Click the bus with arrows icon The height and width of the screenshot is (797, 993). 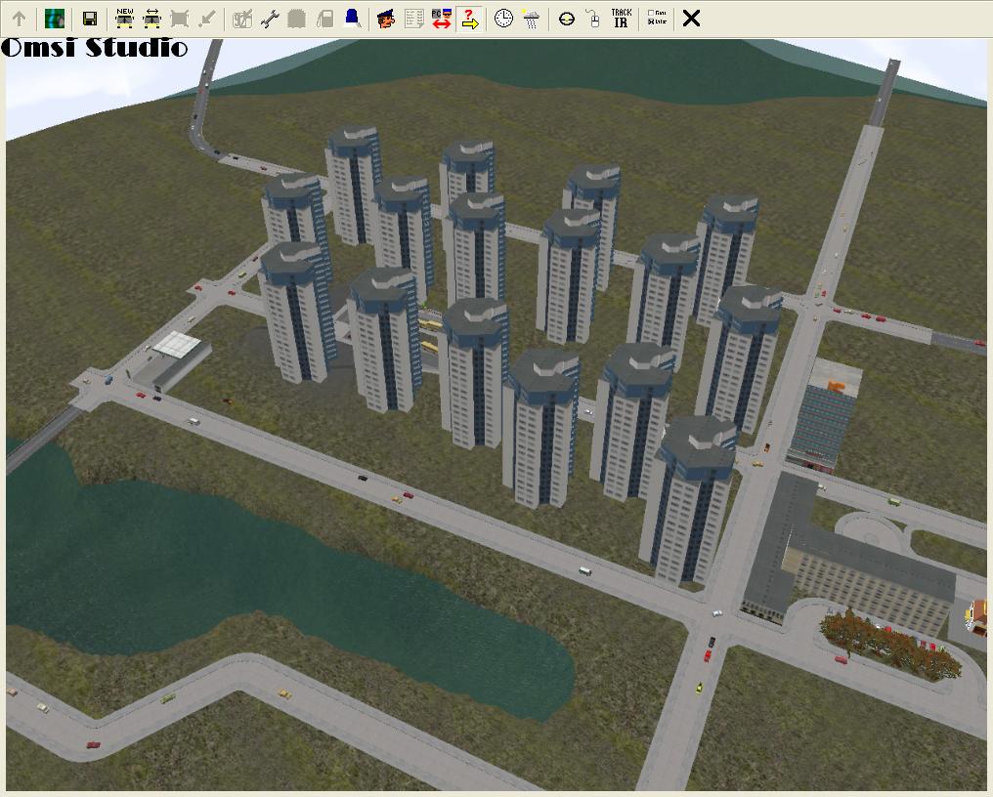[x=151, y=19]
